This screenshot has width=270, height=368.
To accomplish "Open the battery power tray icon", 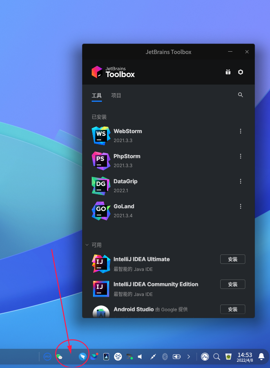I will [x=177, y=357].
